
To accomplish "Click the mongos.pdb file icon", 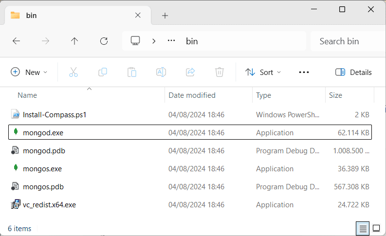I will pos(15,186).
